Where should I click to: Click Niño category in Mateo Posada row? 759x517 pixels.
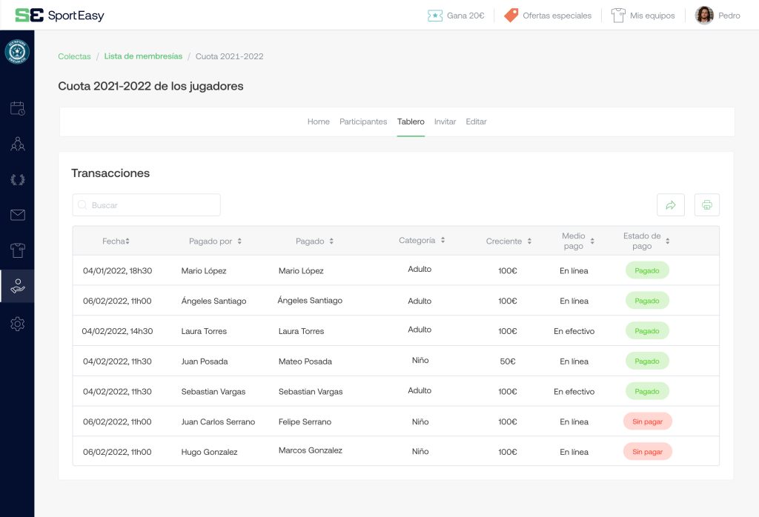tap(420, 360)
